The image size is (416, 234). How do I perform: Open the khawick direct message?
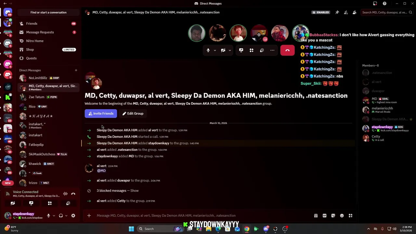48,164
